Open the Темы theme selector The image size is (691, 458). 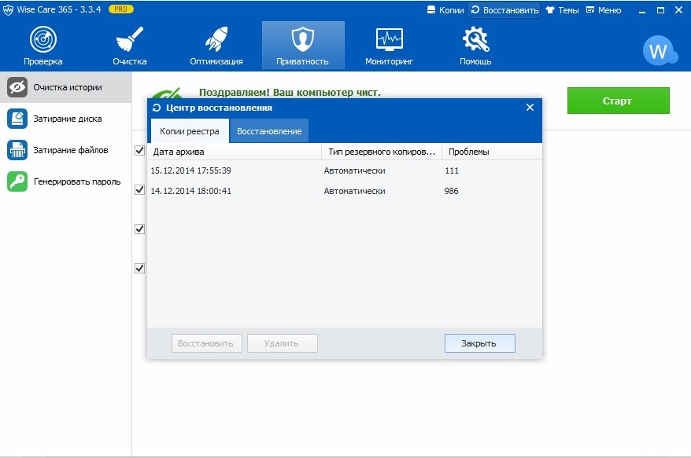click(x=562, y=10)
